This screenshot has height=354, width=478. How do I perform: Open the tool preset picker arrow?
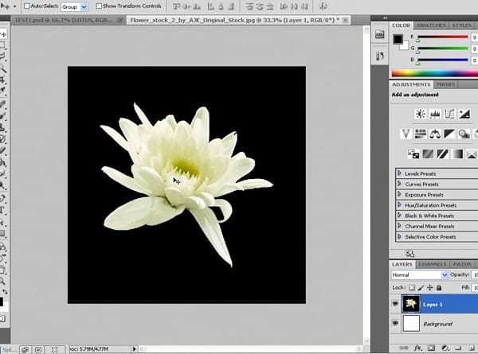tap(14, 6)
